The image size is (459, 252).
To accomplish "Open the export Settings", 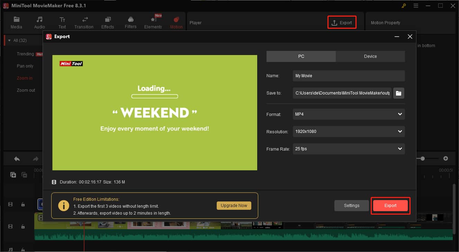I will tap(351, 205).
